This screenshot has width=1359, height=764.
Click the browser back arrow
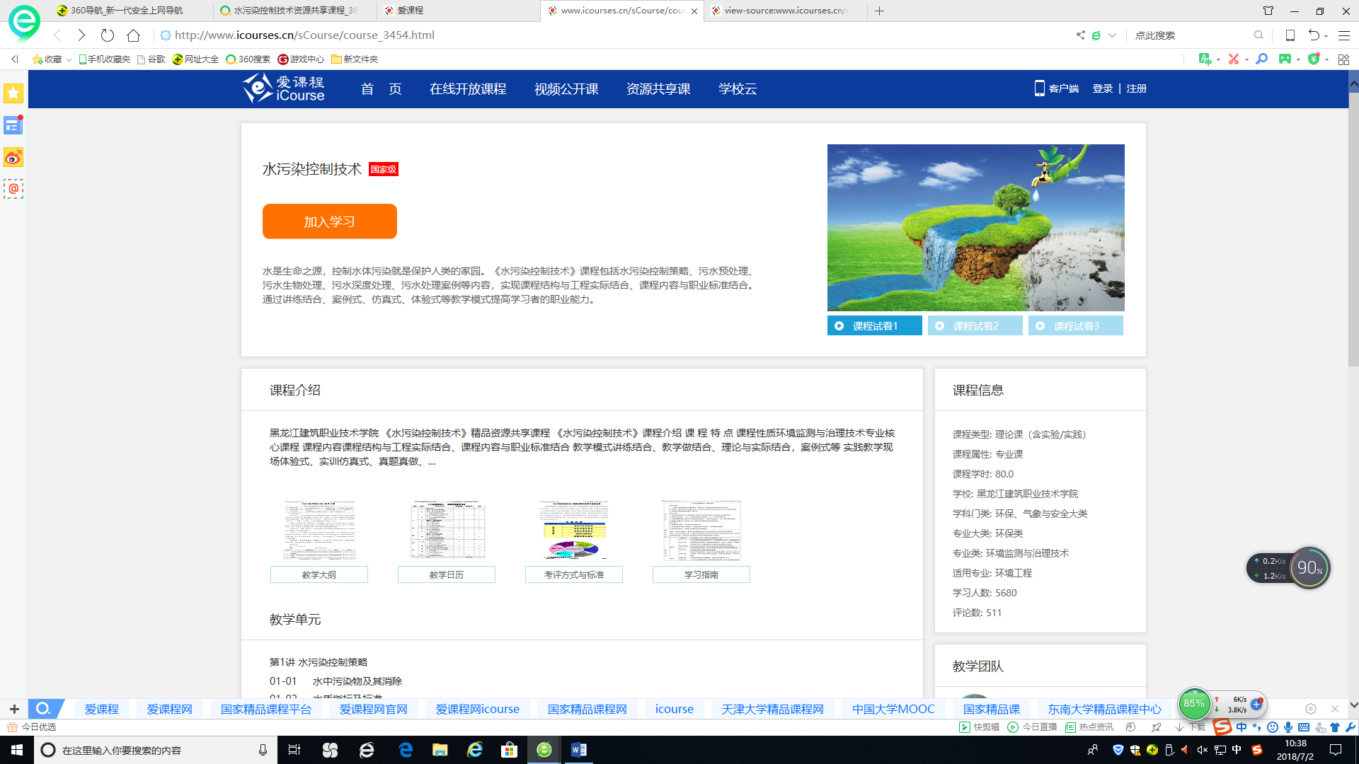pyautogui.click(x=57, y=35)
